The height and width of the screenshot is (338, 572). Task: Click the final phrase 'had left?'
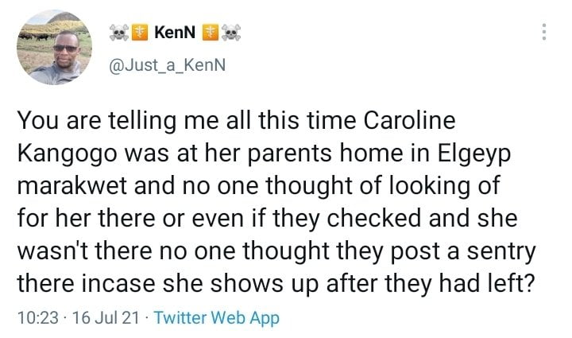[487, 283]
